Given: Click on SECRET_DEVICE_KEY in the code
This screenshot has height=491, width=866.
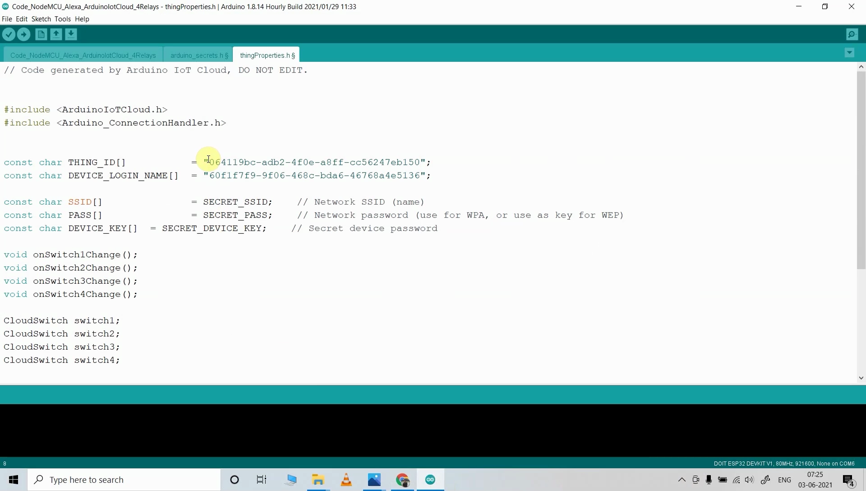Looking at the screenshot, I should click(x=212, y=228).
